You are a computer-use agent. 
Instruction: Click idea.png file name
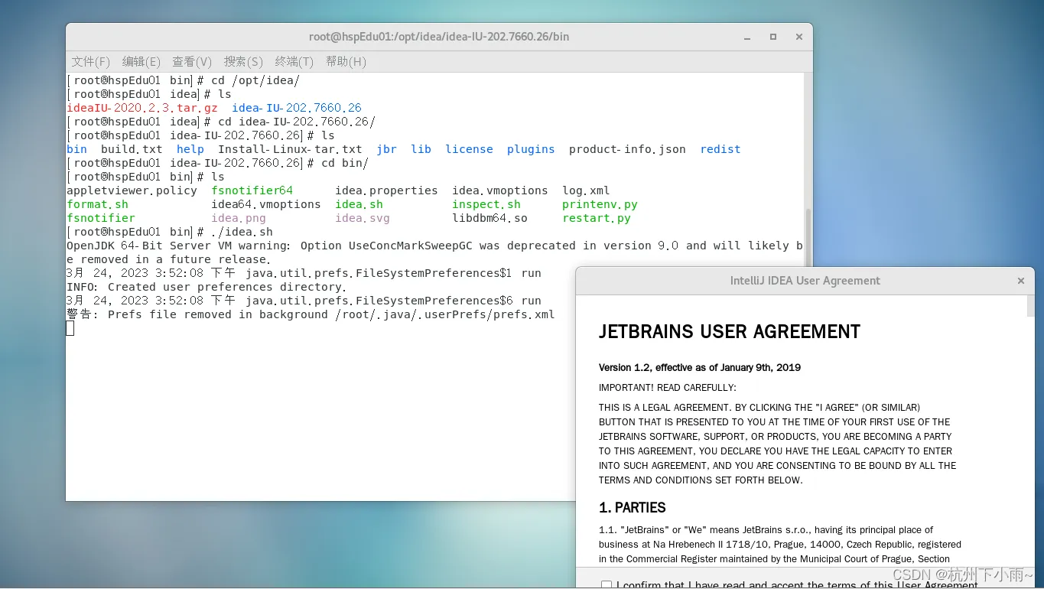click(239, 218)
